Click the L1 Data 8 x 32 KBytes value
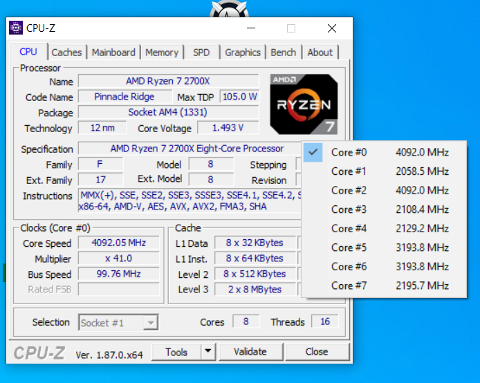This screenshot has width=480, height=383. (255, 243)
